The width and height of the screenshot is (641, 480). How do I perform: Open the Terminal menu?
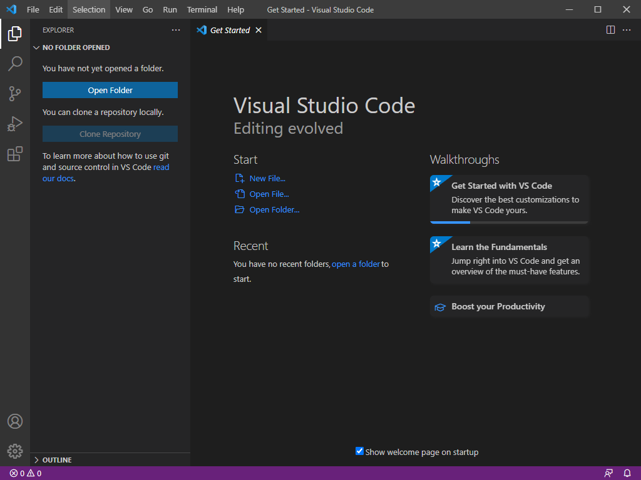pyautogui.click(x=202, y=9)
